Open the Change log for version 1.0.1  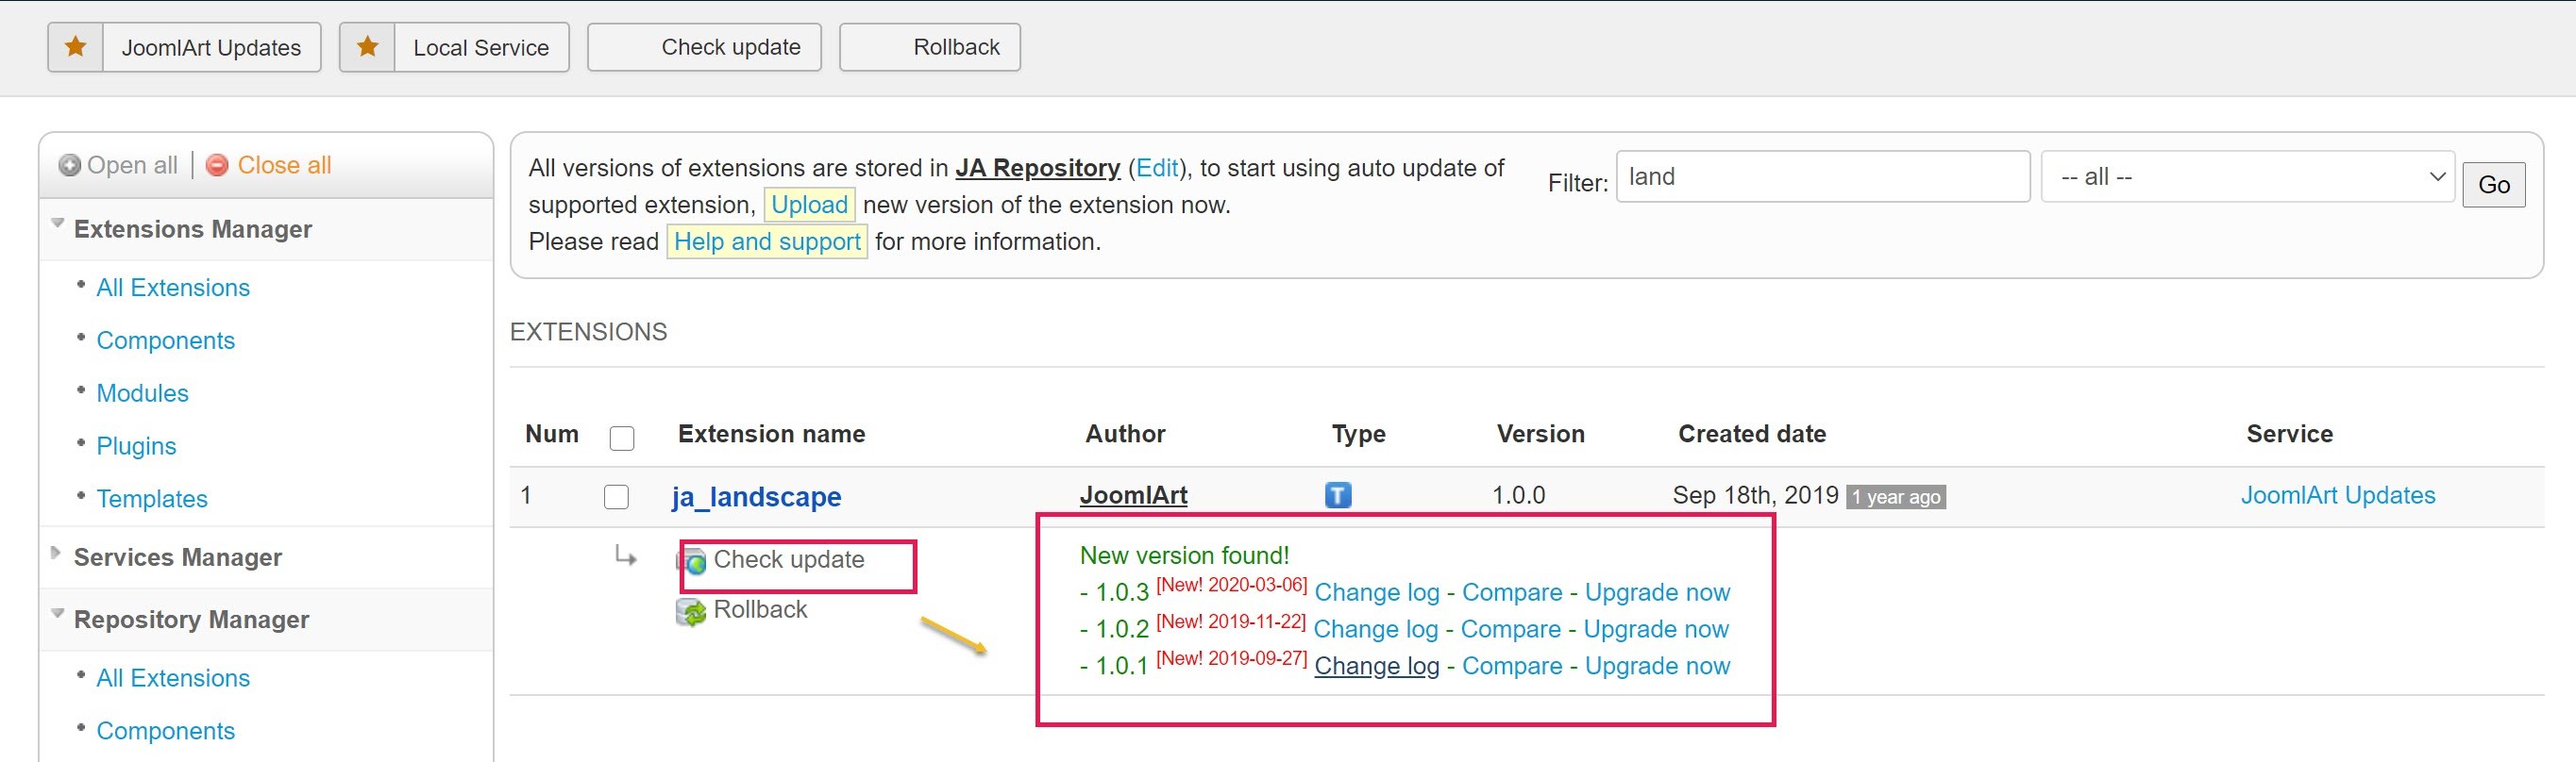1376,666
